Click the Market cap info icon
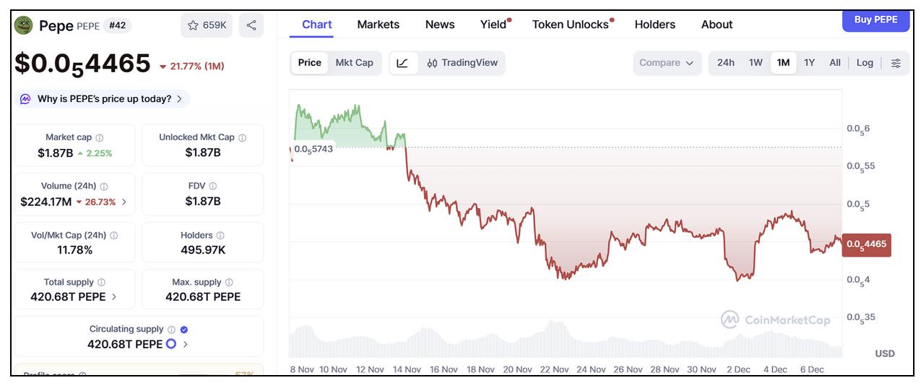The height and width of the screenshot is (383, 921). (100, 137)
